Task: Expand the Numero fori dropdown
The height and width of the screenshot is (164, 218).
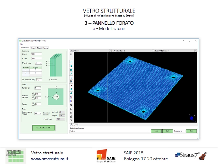Action: pos(40,88)
